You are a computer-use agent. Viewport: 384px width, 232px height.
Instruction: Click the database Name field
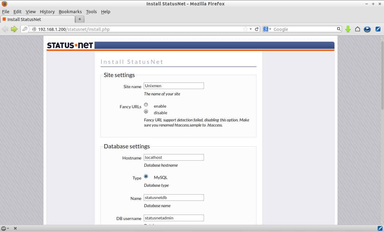tap(174, 198)
